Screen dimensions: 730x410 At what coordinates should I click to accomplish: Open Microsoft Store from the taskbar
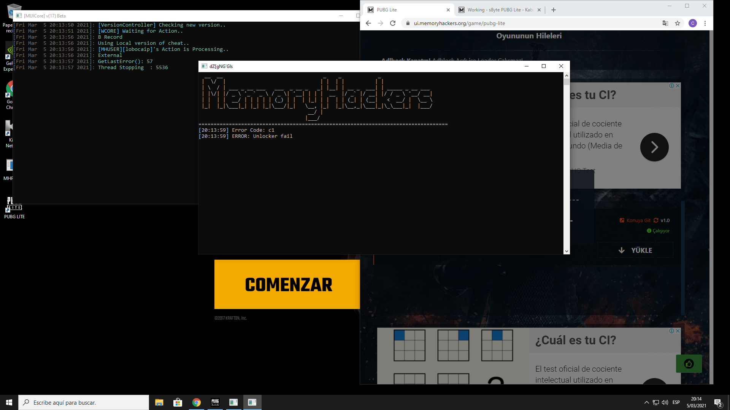pos(178,402)
